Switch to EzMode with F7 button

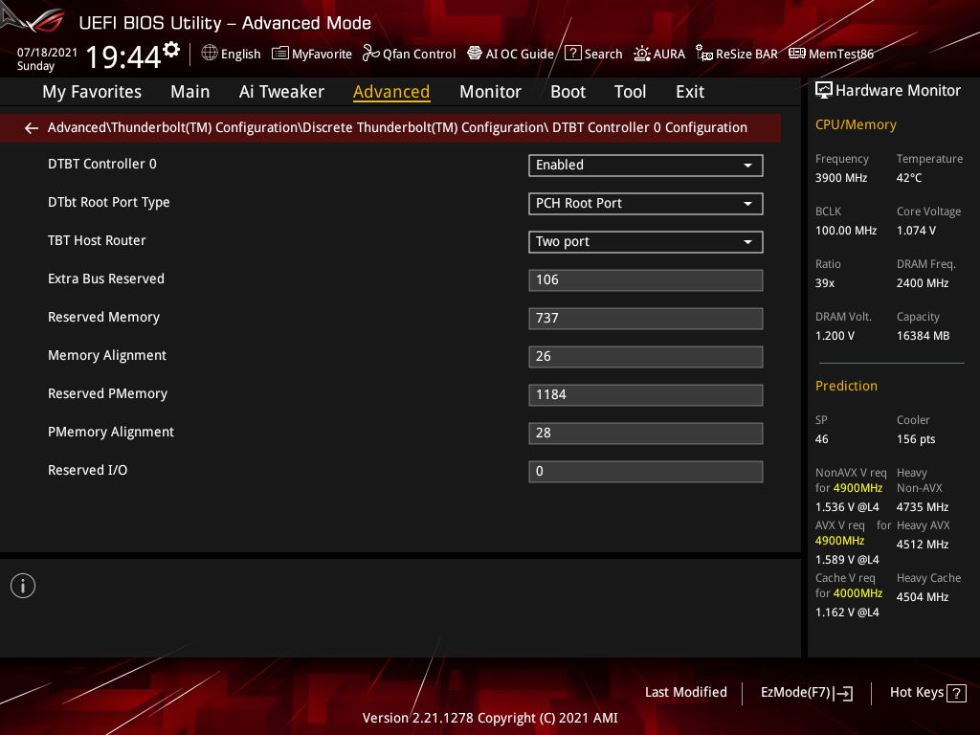click(x=806, y=692)
